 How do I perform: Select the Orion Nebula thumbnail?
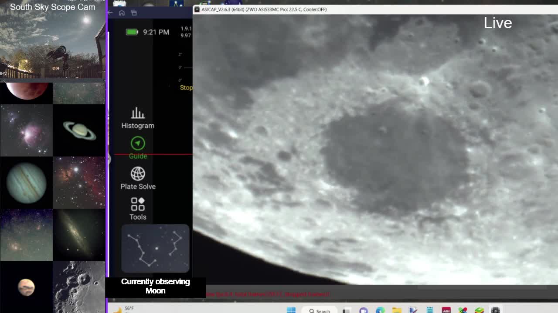(x=26, y=130)
